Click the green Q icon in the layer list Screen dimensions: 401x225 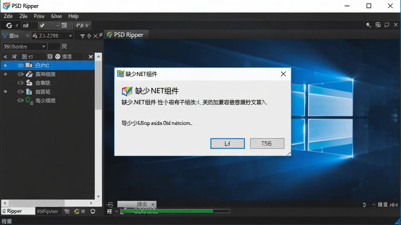(29, 100)
